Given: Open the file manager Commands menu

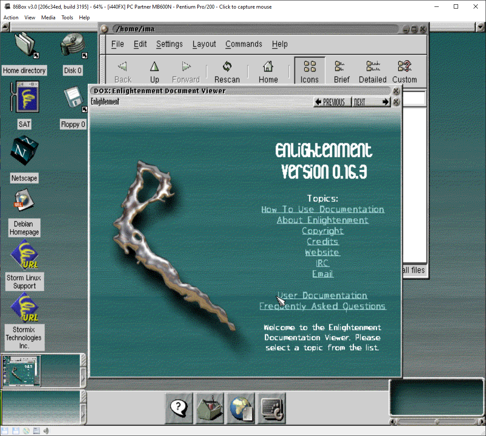Looking at the screenshot, I should [244, 44].
